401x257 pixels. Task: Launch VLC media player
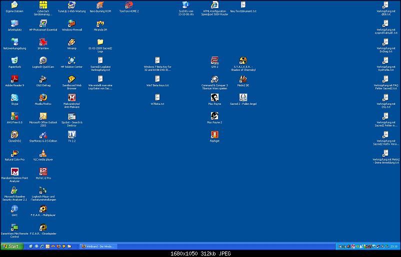pos(43,153)
